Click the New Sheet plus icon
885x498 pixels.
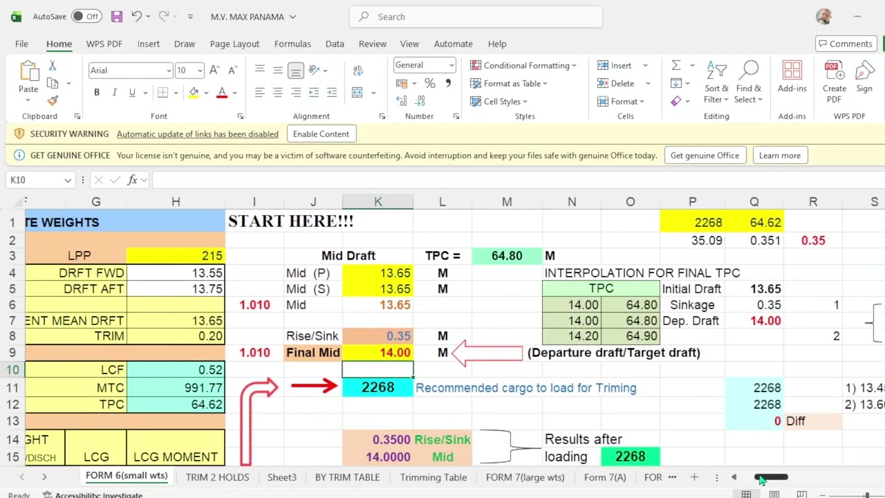694,477
